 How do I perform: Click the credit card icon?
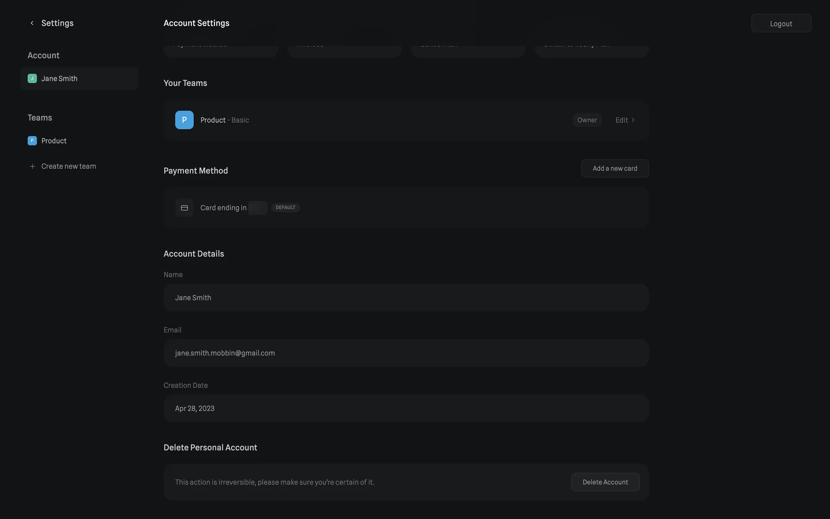(184, 208)
